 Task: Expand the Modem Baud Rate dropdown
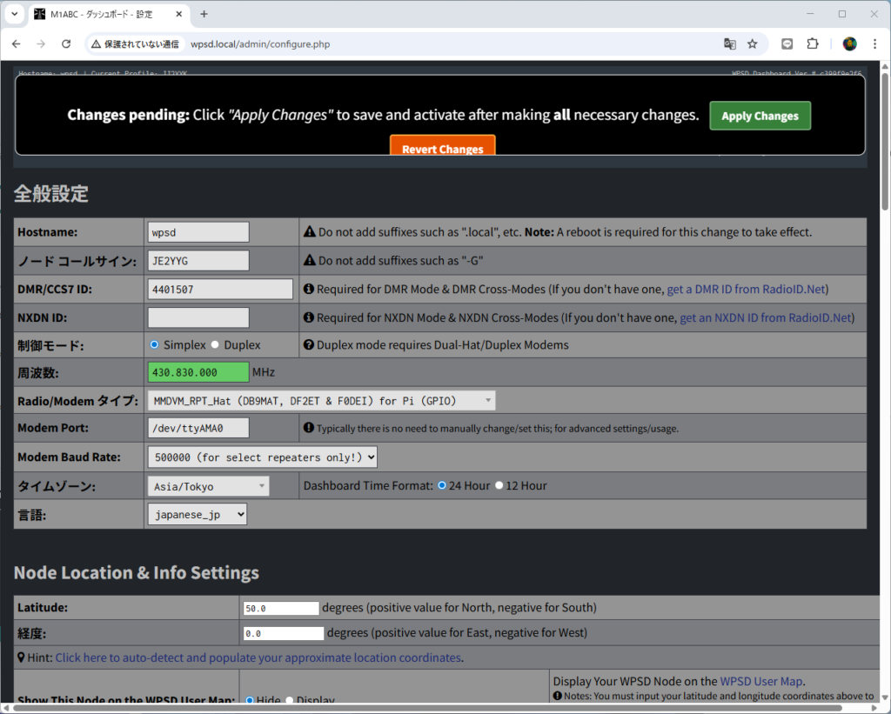[x=262, y=457]
